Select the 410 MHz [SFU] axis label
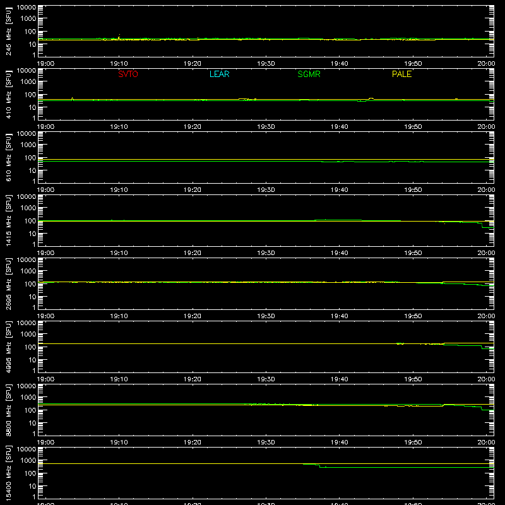 (x=9, y=94)
